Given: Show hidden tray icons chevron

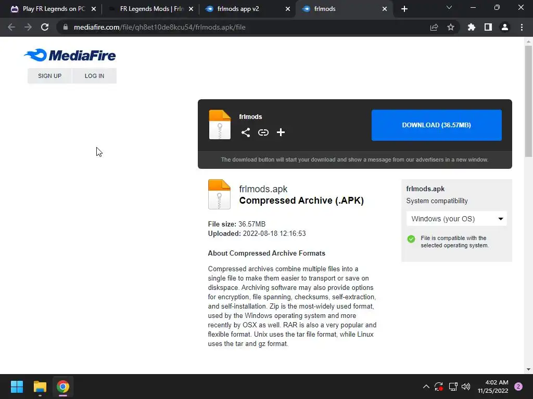Looking at the screenshot, I should tap(426, 387).
